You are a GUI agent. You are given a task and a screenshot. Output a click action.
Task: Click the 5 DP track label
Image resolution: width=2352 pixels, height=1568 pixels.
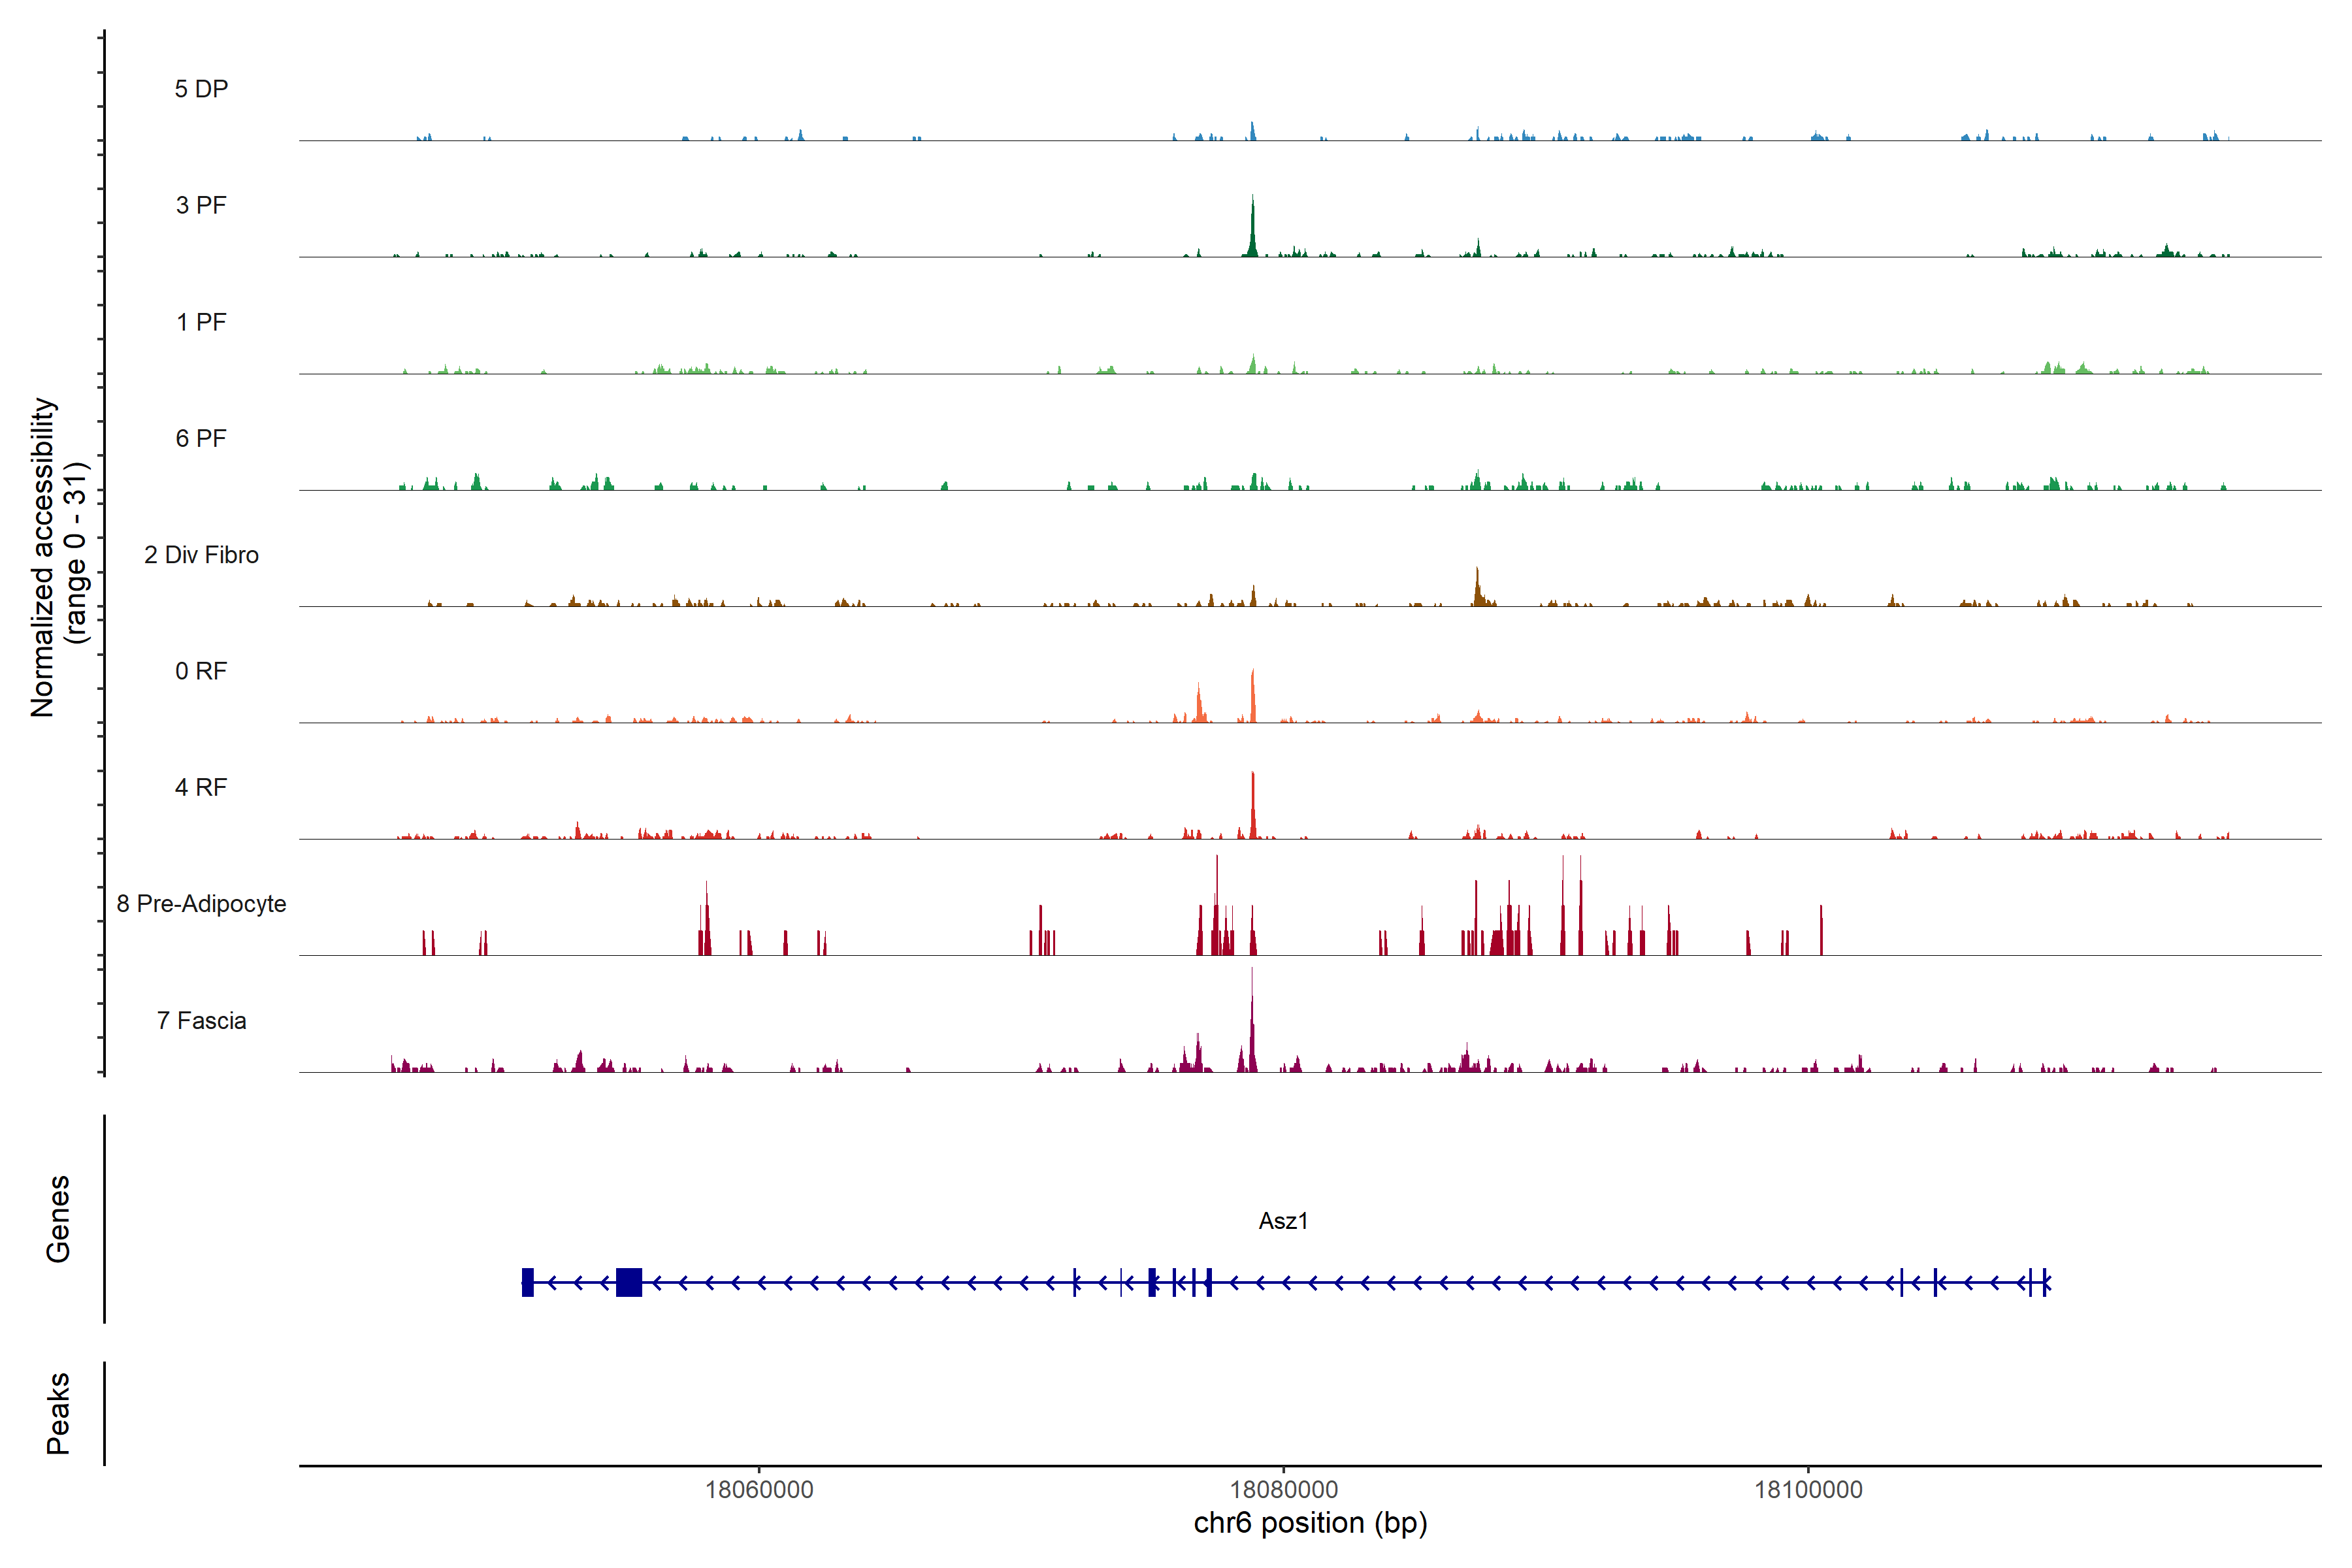tap(201, 89)
